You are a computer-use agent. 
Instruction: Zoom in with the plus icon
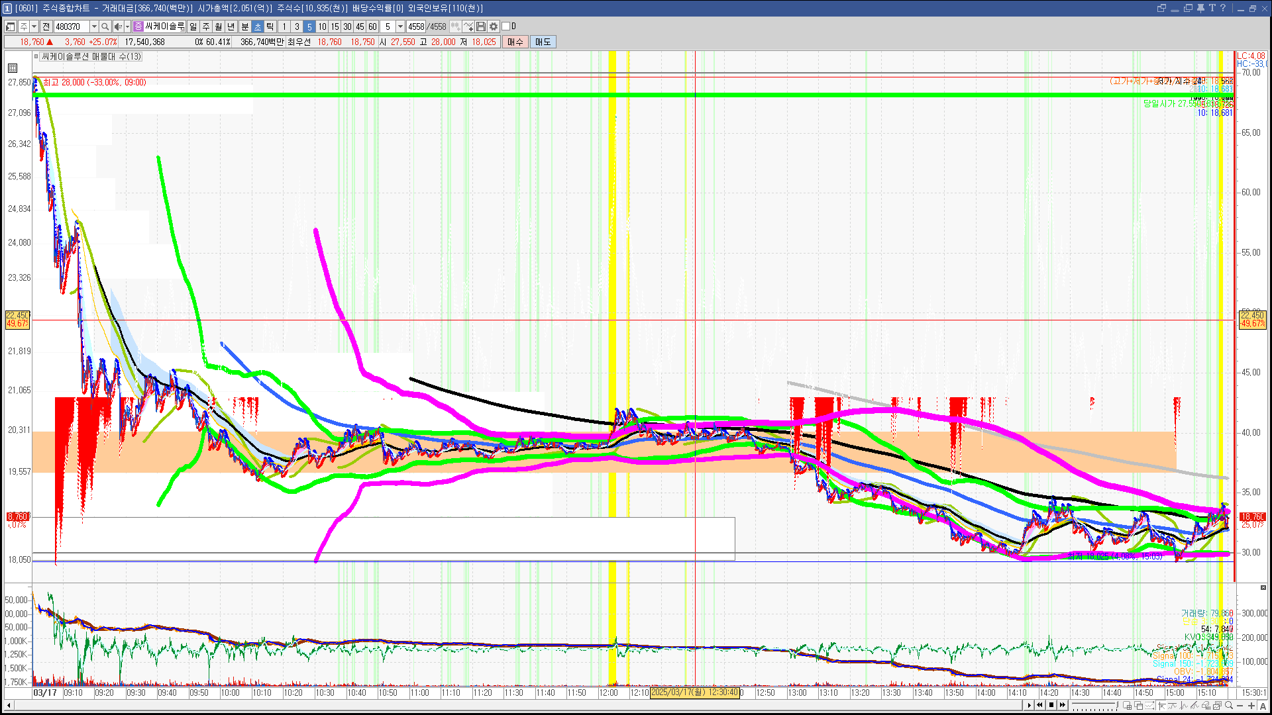(1251, 706)
